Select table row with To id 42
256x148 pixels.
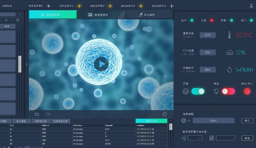(x=84, y=129)
